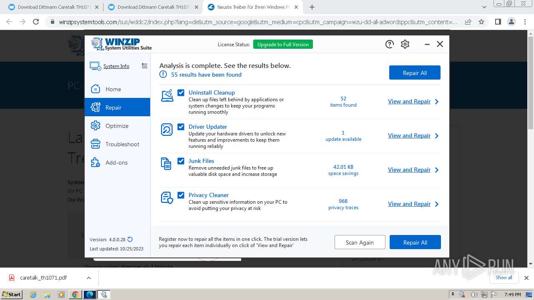Image resolution: width=534 pixels, height=300 pixels.
Task: Uncheck the Privacy Cleaner checkbox
Action: [x=181, y=195]
